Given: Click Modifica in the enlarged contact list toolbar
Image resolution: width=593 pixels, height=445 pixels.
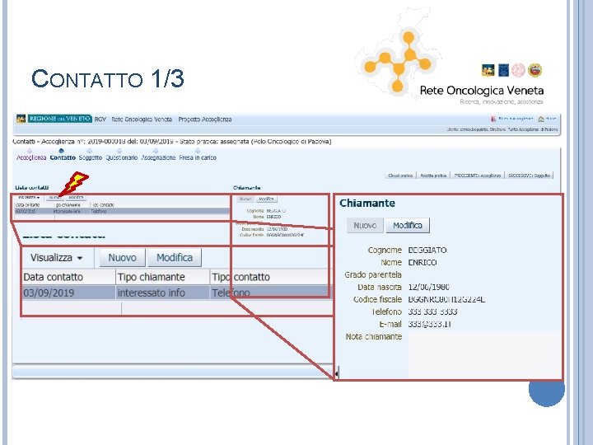Looking at the screenshot, I should click(x=175, y=258).
